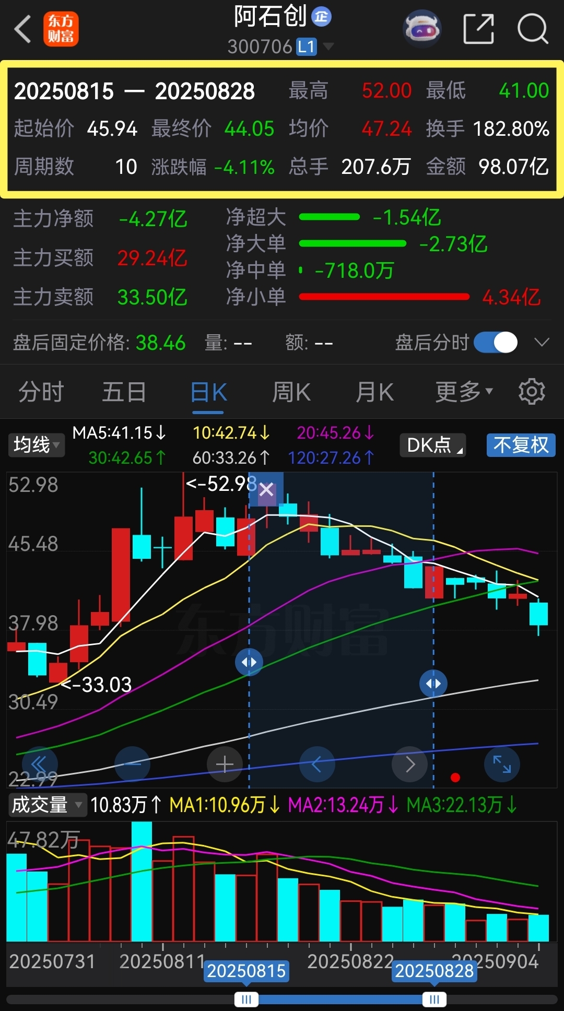
Task: Tap right range handle on chart
Action: 433,684
